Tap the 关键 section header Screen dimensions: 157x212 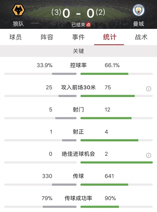point(79,51)
